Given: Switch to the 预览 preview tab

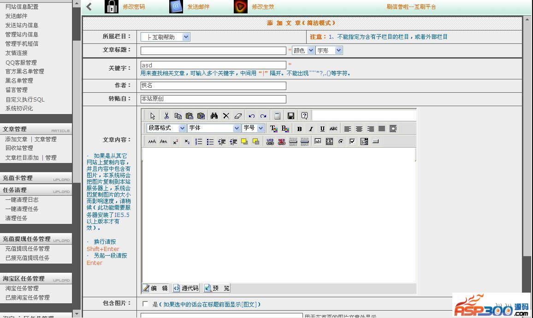Looking at the screenshot, I should tap(217, 288).
